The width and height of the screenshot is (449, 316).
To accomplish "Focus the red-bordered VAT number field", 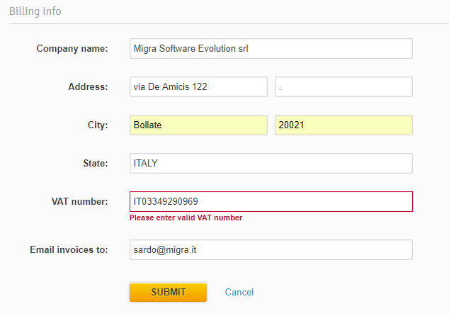I will click(271, 202).
